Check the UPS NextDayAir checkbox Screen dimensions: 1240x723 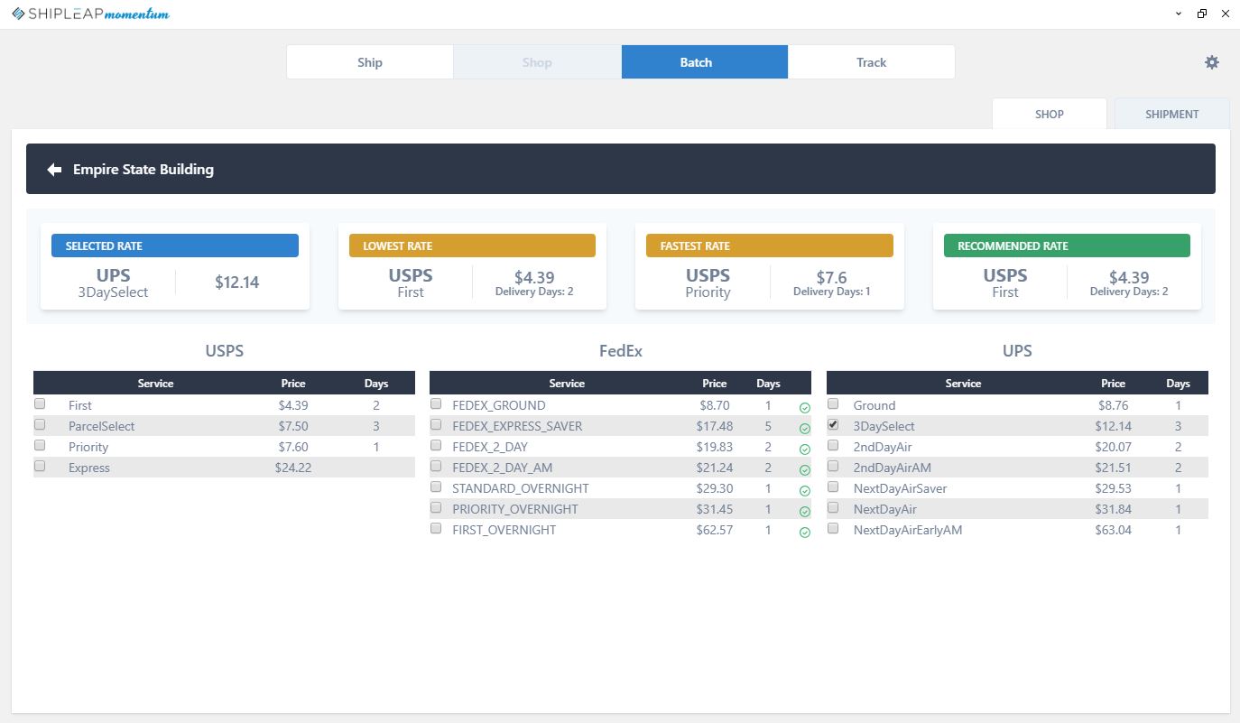click(833, 507)
